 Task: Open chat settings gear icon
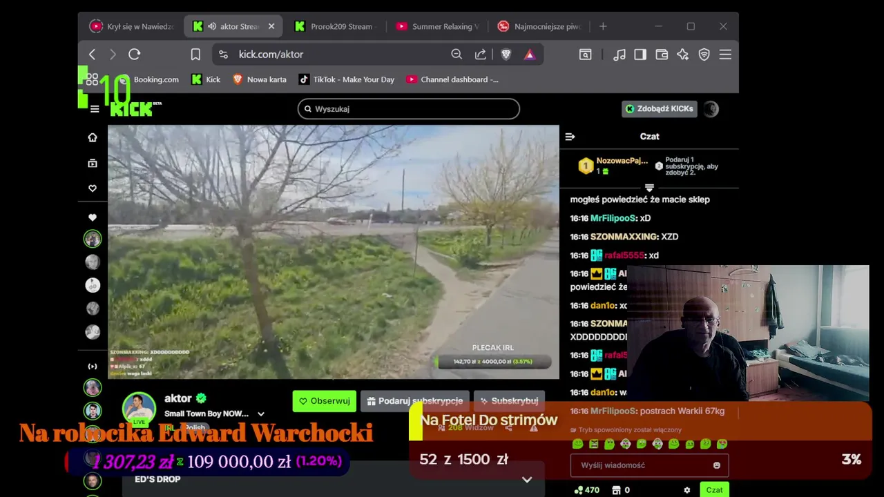pos(686,490)
